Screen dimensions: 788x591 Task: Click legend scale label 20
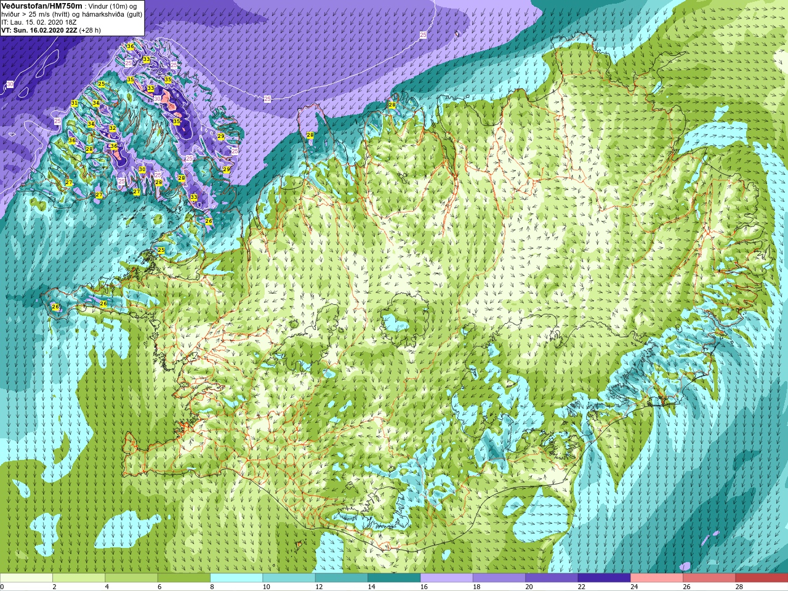click(x=529, y=587)
